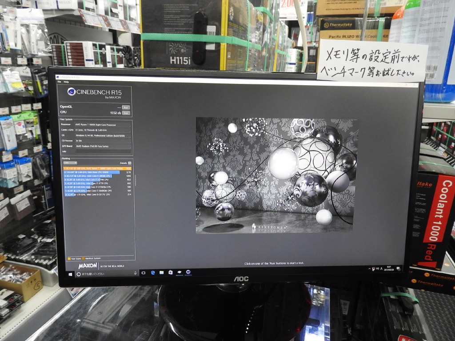455x341 pixels.
Task: Click the Cortana microphone icon
Action: [135, 273]
